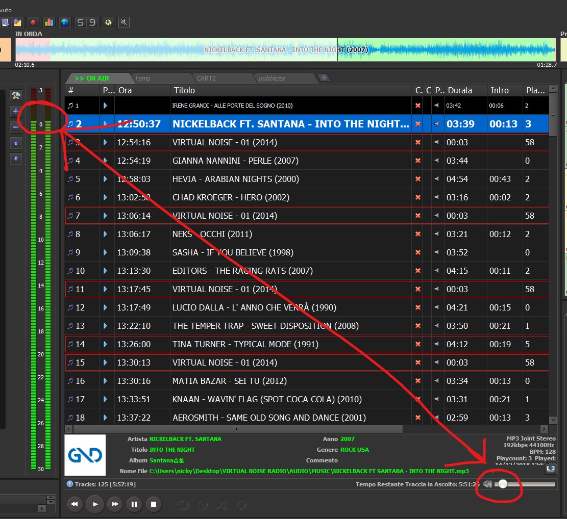Click the preview volume slider knob
Screen dimensions: 567x519
point(503,484)
